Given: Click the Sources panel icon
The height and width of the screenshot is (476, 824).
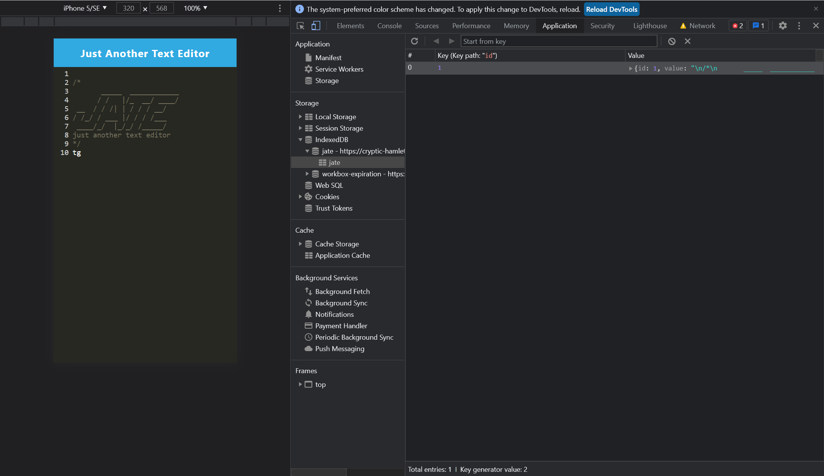Looking at the screenshot, I should [426, 26].
